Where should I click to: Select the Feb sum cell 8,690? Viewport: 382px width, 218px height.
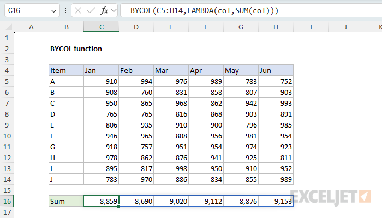pyautogui.click(x=136, y=202)
